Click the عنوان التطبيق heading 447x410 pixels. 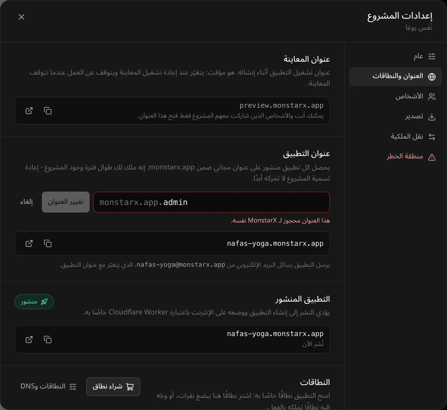tap(306, 154)
